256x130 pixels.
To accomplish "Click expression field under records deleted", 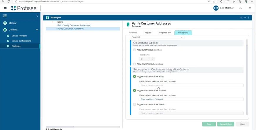I will (191, 113).
